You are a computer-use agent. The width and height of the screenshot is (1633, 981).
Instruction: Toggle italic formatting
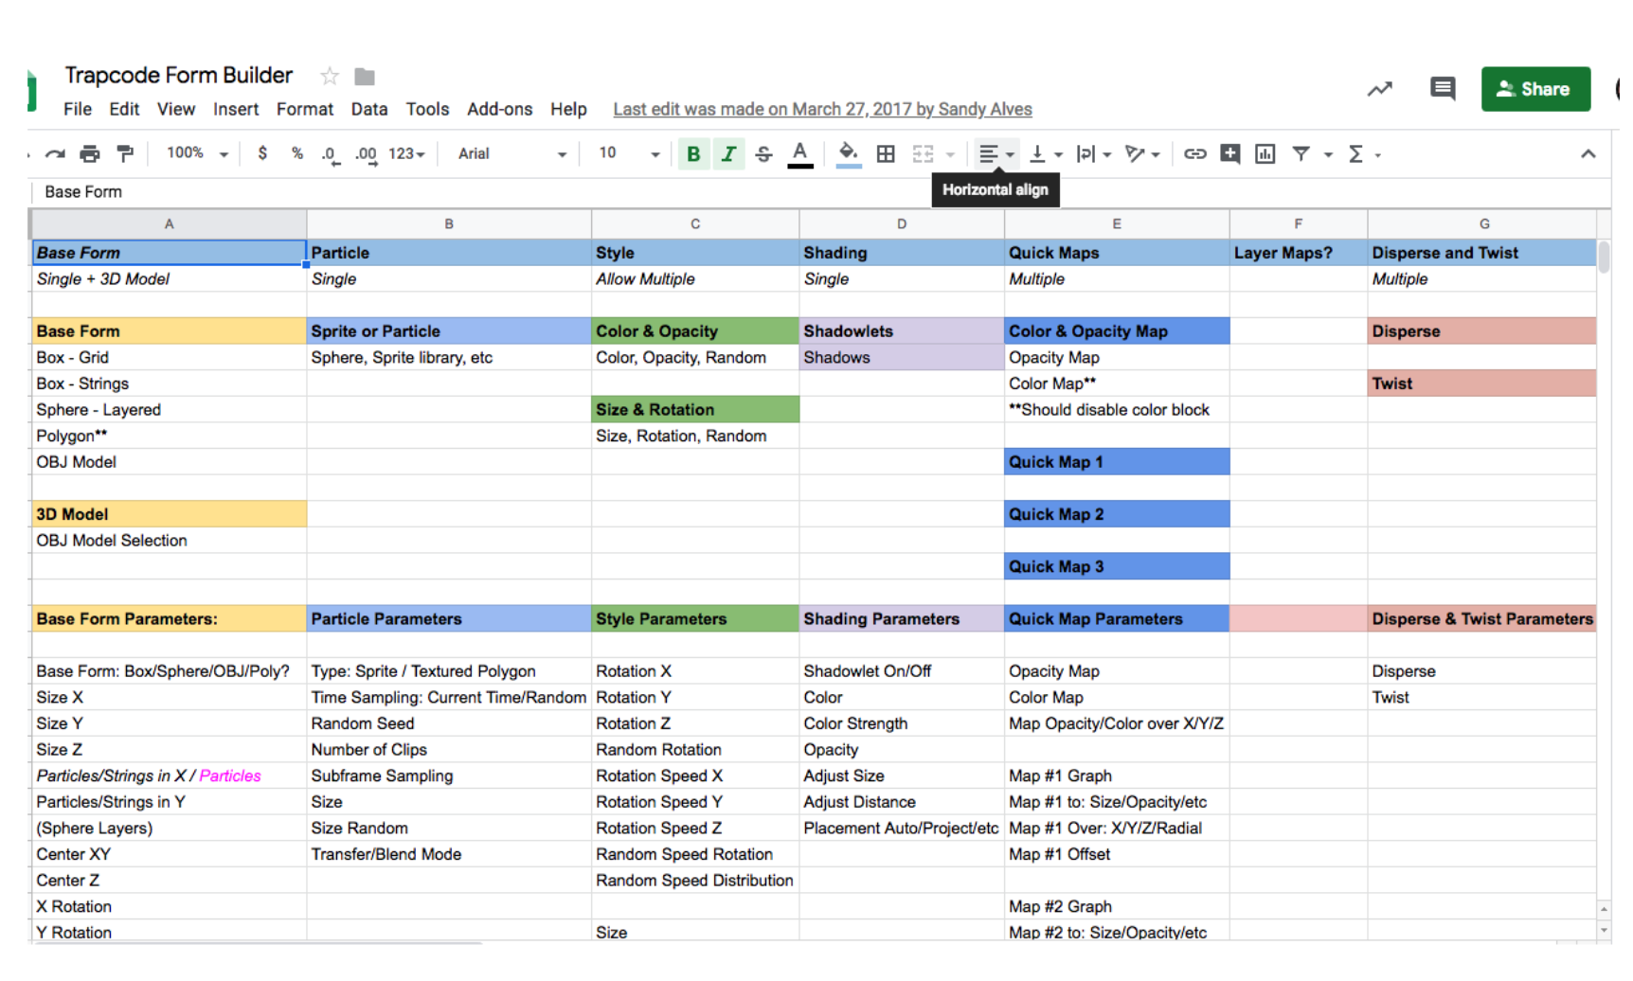(x=728, y=154)
